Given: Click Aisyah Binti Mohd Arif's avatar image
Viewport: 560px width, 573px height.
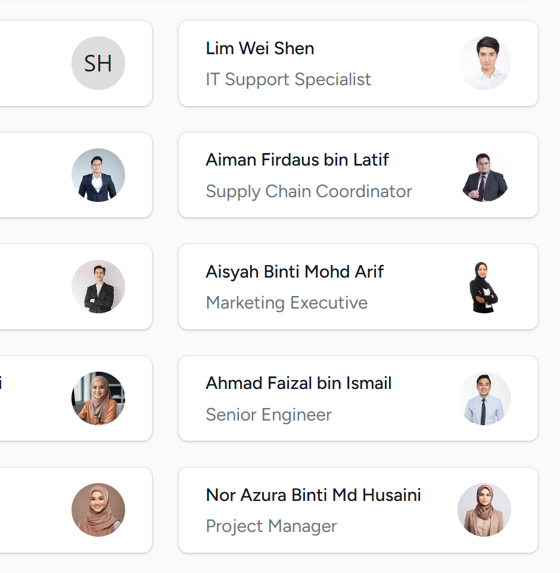Looking at the screenshot, I should tap(484, 286).
